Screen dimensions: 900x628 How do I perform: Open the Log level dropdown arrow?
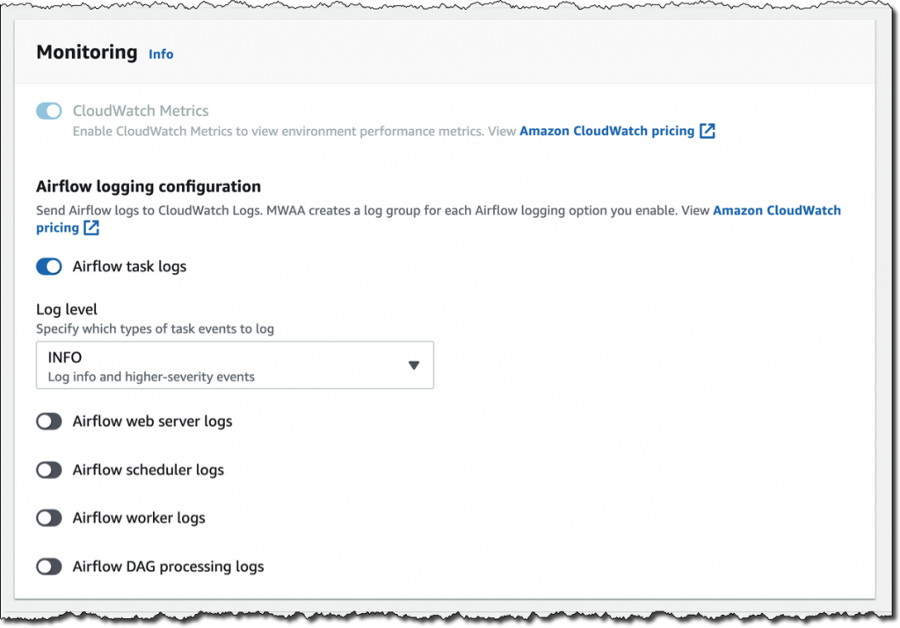click(x=414, y=365)
